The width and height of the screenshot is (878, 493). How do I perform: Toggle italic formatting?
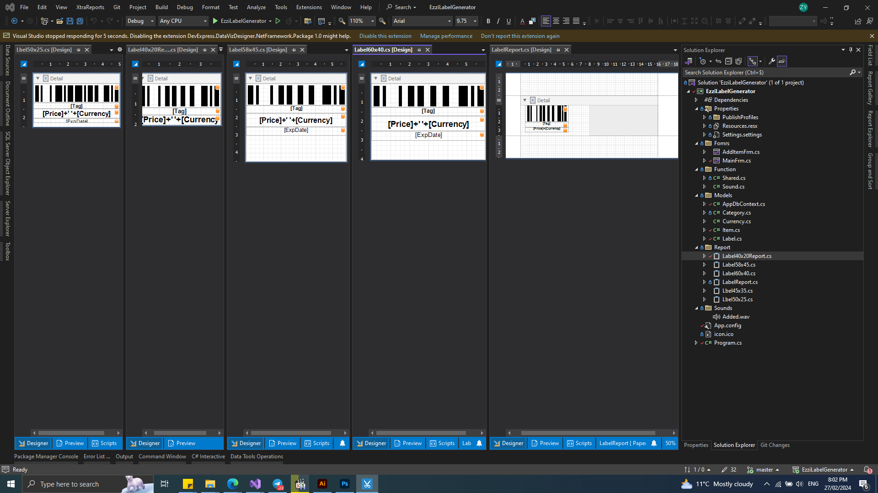tap(498, 21)
